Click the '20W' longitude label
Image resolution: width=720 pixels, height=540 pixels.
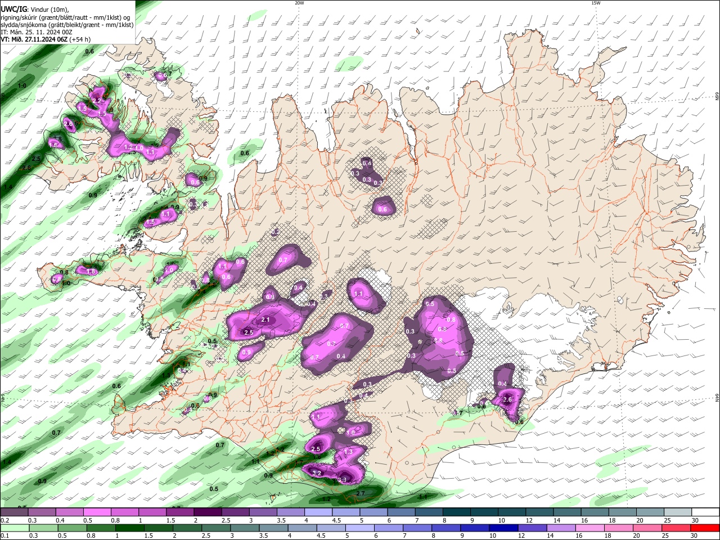click(x=299, y=3)
